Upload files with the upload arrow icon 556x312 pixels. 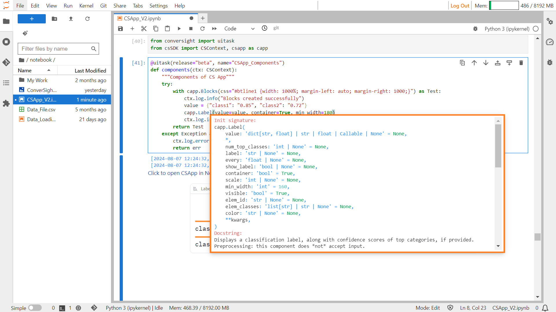[x=71, y=19]
